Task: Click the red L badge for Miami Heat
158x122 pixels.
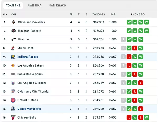Action: coord(135,48)
